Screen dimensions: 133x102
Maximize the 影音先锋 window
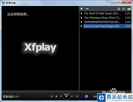click(x=119, y=2)
